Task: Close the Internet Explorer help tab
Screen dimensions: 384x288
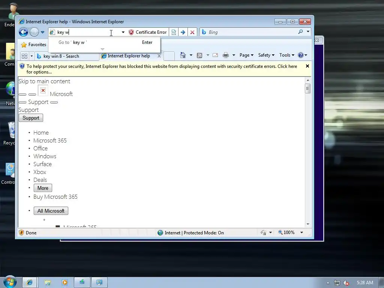Action: click(x=159, y=56)
